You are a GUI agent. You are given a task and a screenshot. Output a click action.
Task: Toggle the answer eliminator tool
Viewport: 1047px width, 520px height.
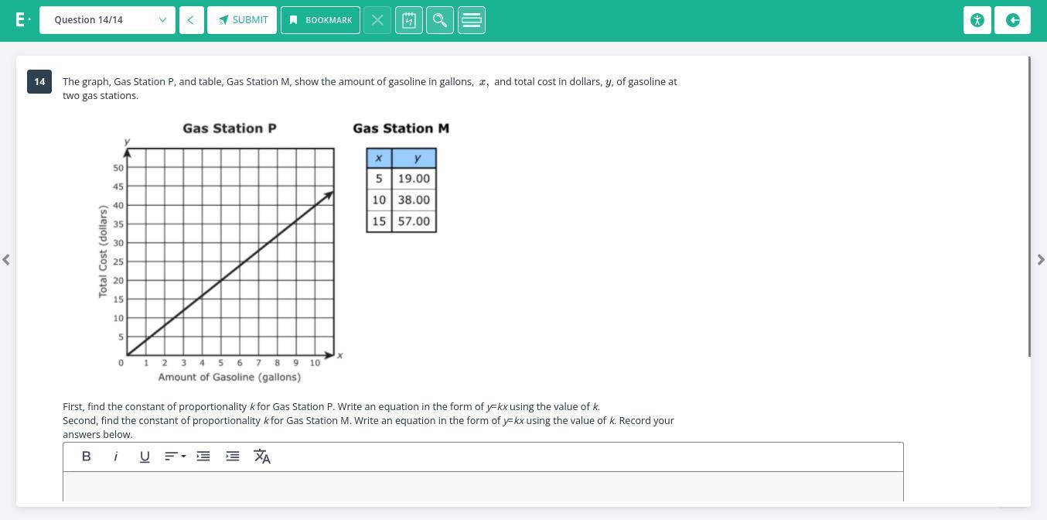tap(377, 19)
